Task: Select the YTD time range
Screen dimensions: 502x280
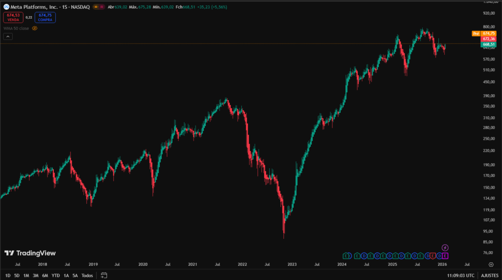Action: tap(55, 276)
